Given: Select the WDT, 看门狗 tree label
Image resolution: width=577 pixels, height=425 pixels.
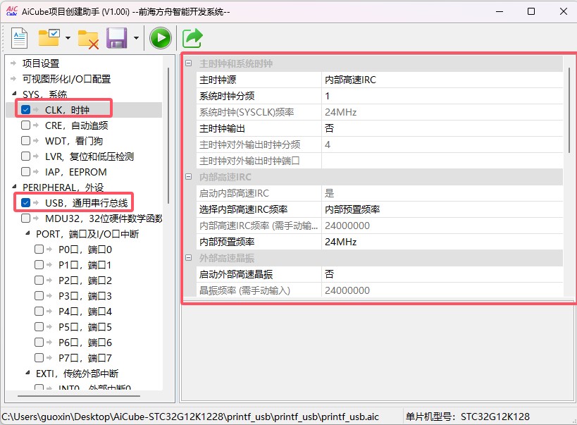Looking at the screenshot, I should [74, 141].
